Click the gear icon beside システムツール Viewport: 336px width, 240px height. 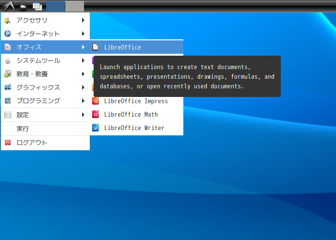(8, 60)
